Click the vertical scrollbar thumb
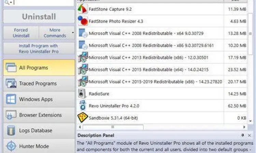Screen dimensions: 256x153 (250, 34)
